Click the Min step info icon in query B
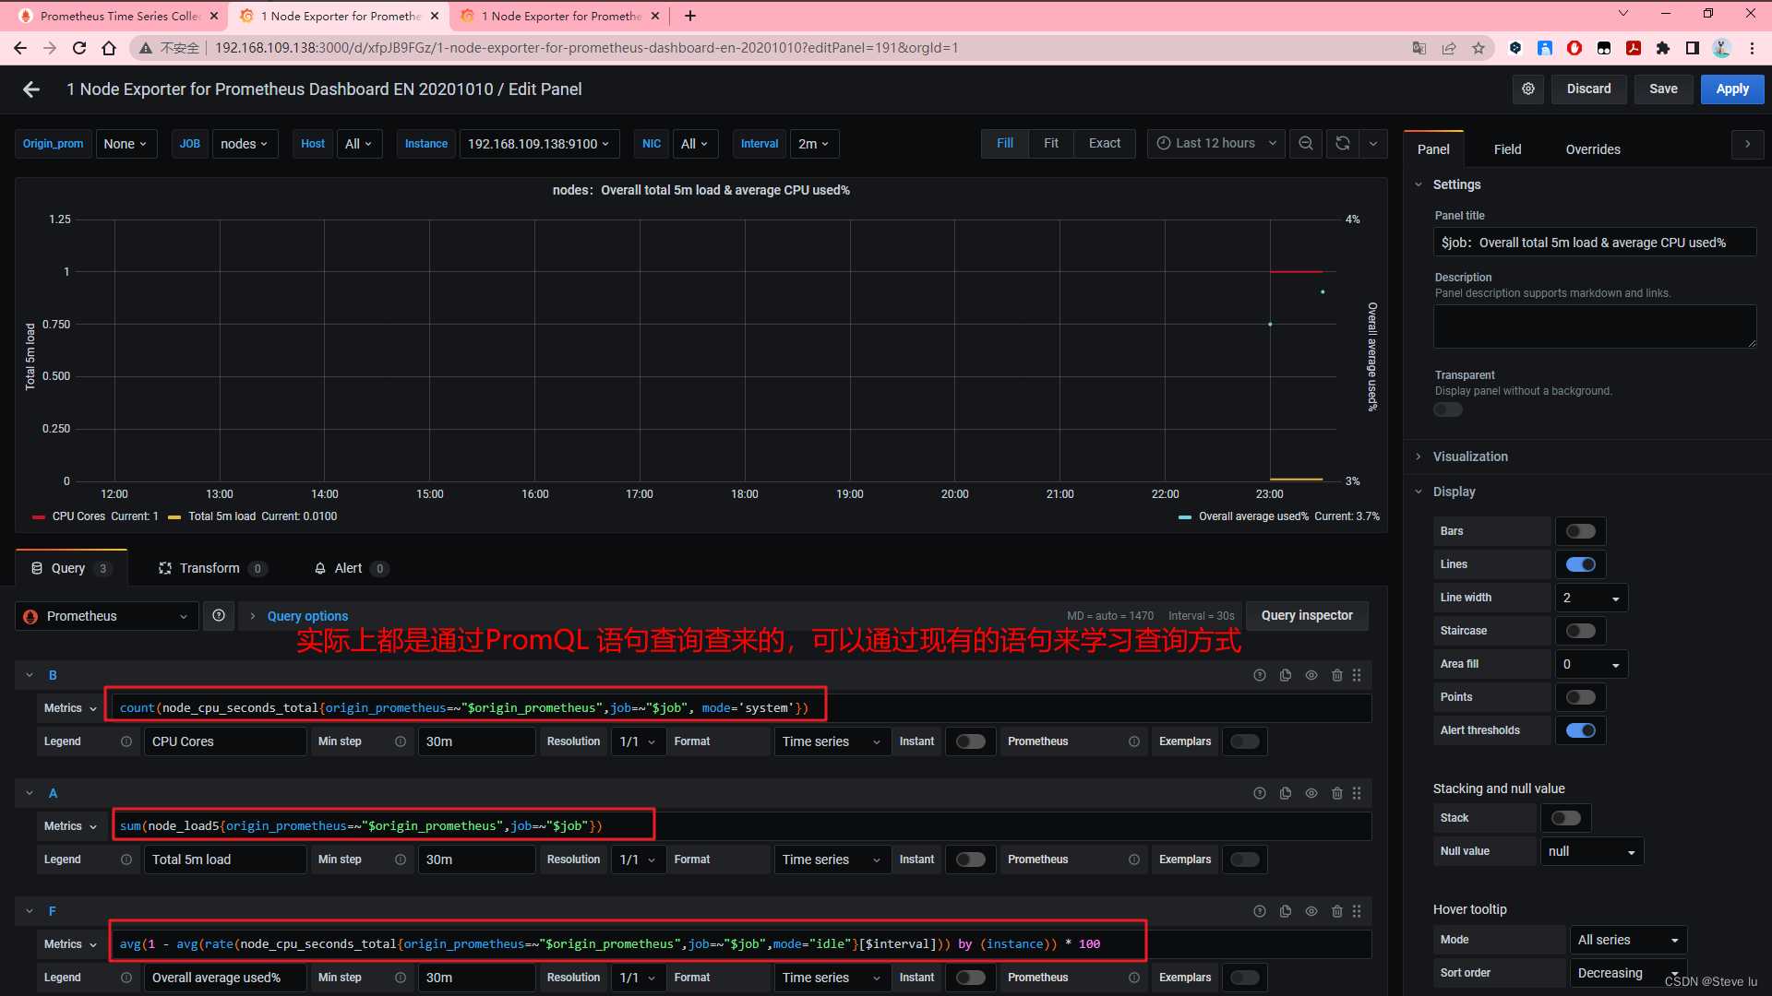This screenshot has width=1772, height=996. [x=401, y=741]
